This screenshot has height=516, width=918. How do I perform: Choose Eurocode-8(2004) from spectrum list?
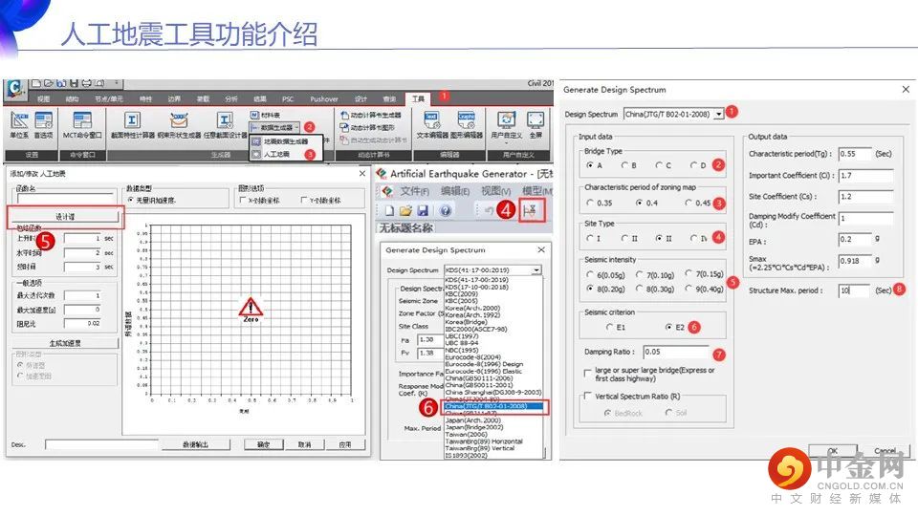pyautogui.click(x=473, y=356)
